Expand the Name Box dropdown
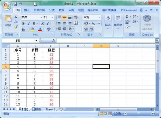Screen dimensions: 161x118 (36, 41)
